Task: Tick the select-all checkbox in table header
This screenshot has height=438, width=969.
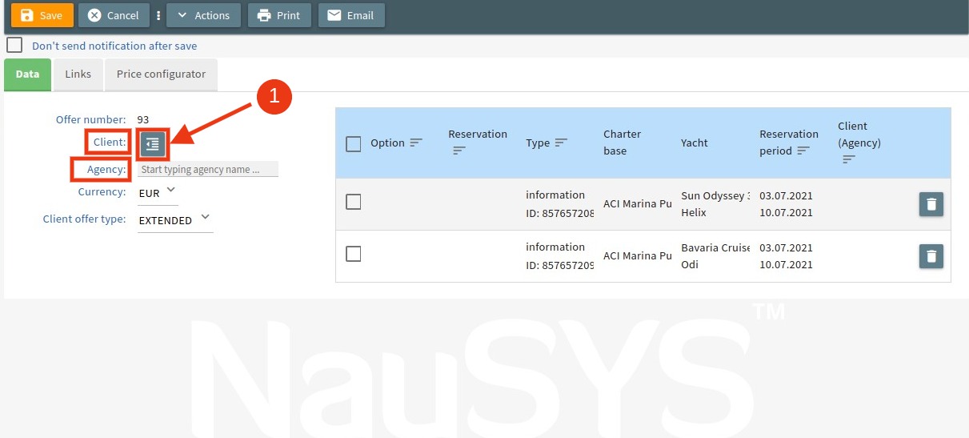Action: click(354, 144)
